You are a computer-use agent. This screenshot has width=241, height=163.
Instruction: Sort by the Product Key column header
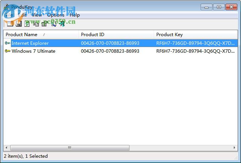click(195, 35)
